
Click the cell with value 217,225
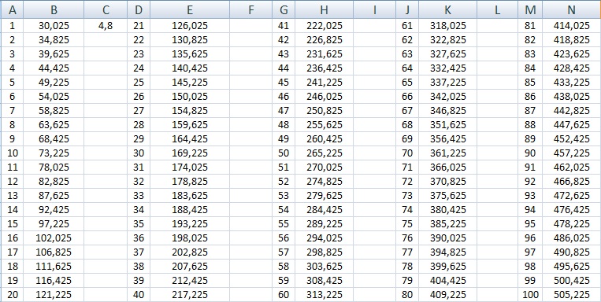190,295
